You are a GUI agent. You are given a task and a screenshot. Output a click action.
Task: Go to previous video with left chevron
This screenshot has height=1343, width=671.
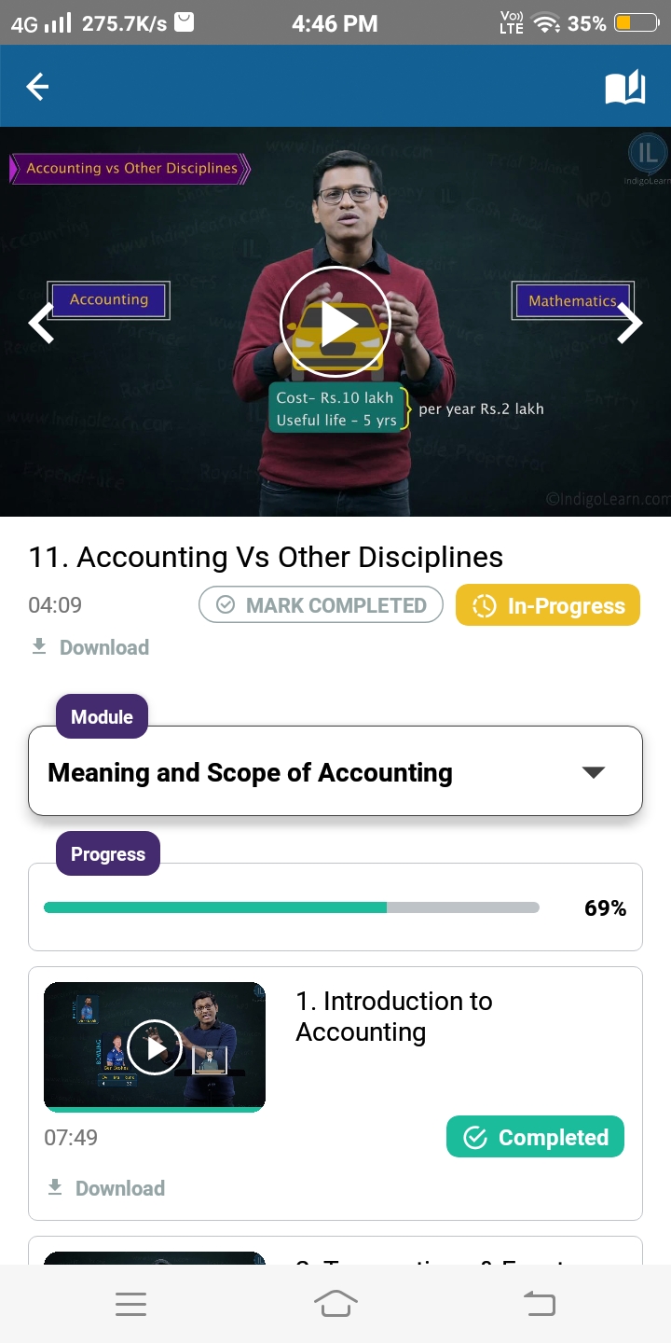[x=41, y=324]
